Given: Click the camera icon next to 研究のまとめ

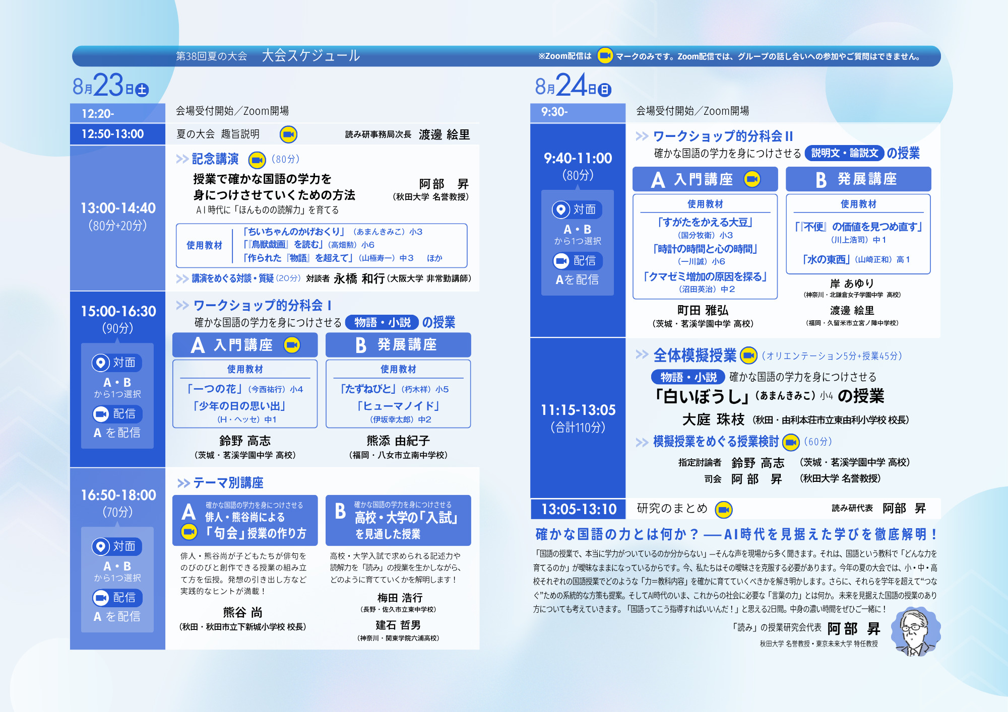Looking at the screenshot, I should coord(724,510).
